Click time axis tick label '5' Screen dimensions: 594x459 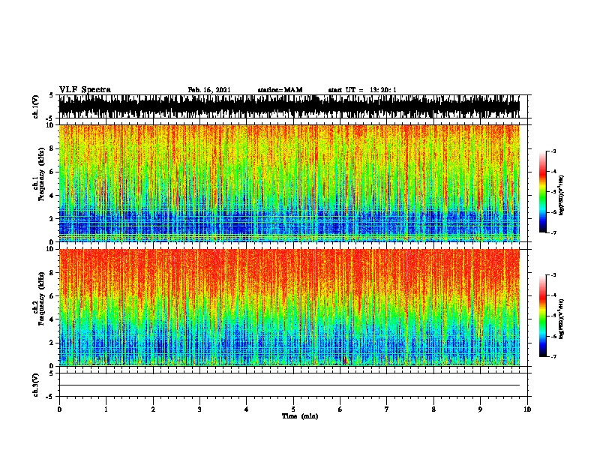(293, 409)
